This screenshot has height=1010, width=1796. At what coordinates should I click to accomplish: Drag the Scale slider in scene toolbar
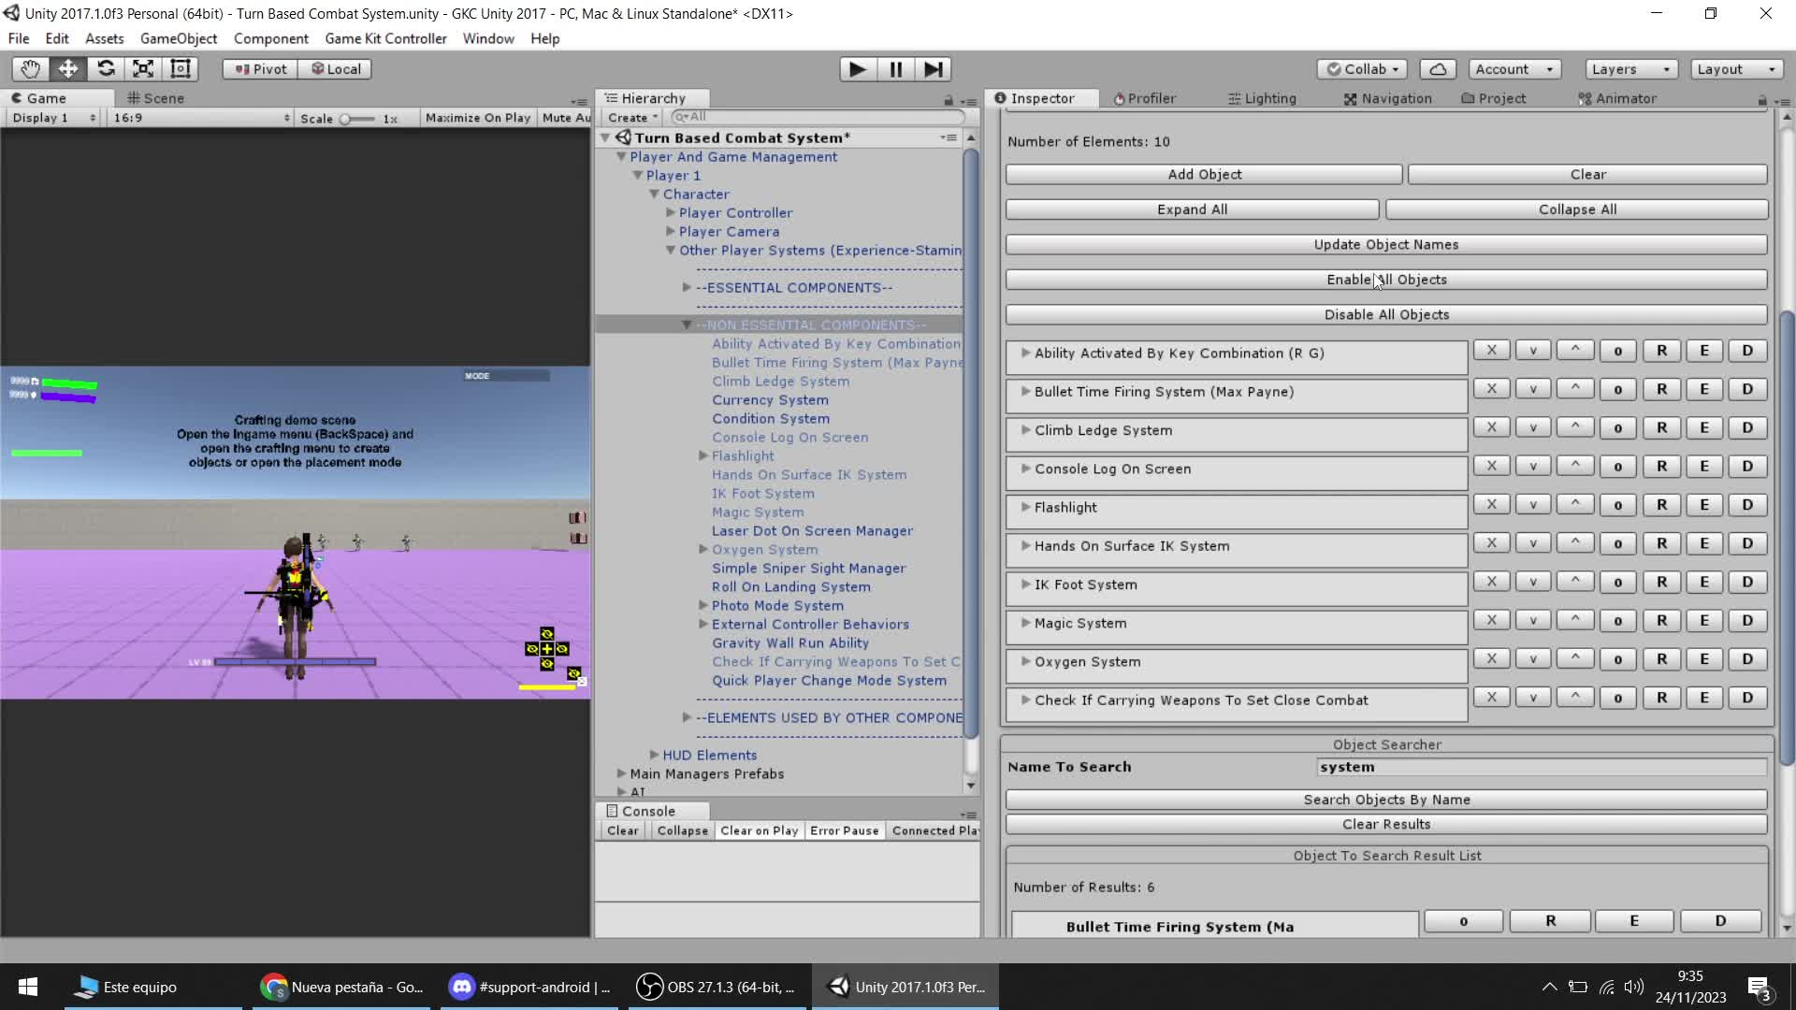pos(345,117)
